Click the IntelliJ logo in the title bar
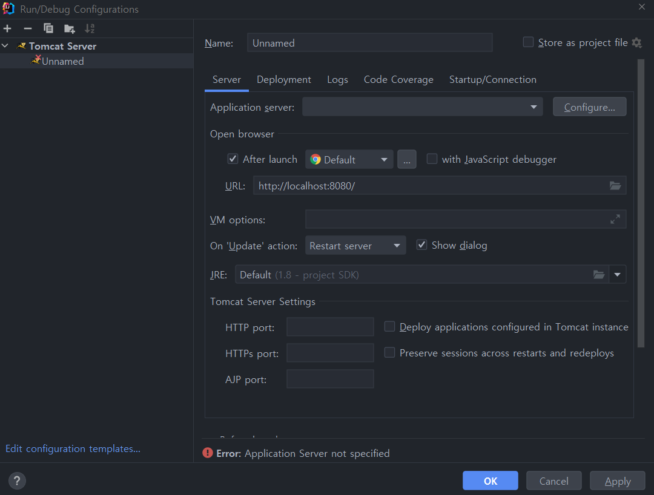The image size is (654, 495). click(8, 8)
